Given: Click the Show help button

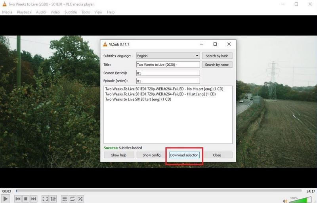Looking at the screenshot, I should coord(119,155).
